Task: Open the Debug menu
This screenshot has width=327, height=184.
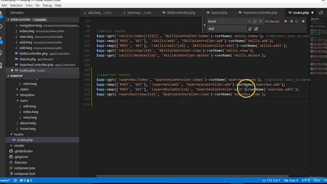Action: click(47, 6)
